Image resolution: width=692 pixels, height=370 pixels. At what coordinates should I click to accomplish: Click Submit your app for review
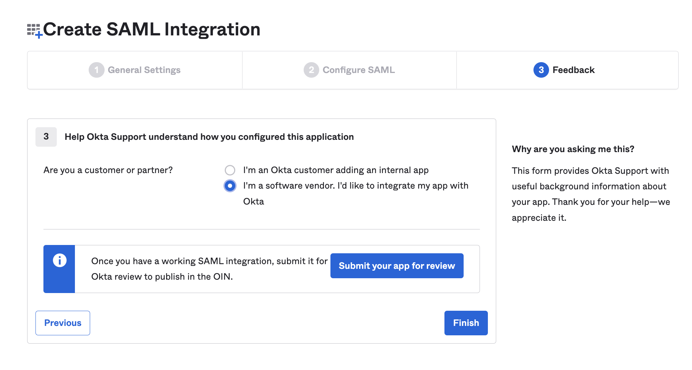[x=397, y=266]
